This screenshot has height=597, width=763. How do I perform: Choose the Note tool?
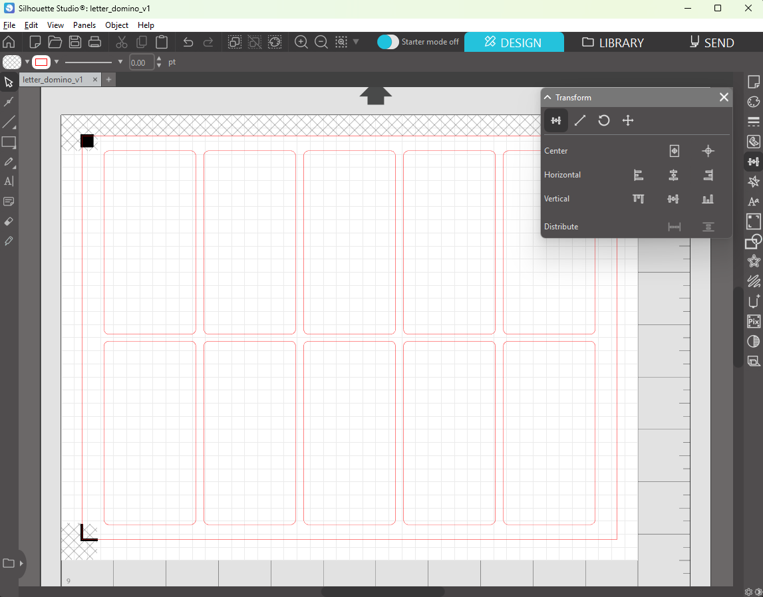9,201
